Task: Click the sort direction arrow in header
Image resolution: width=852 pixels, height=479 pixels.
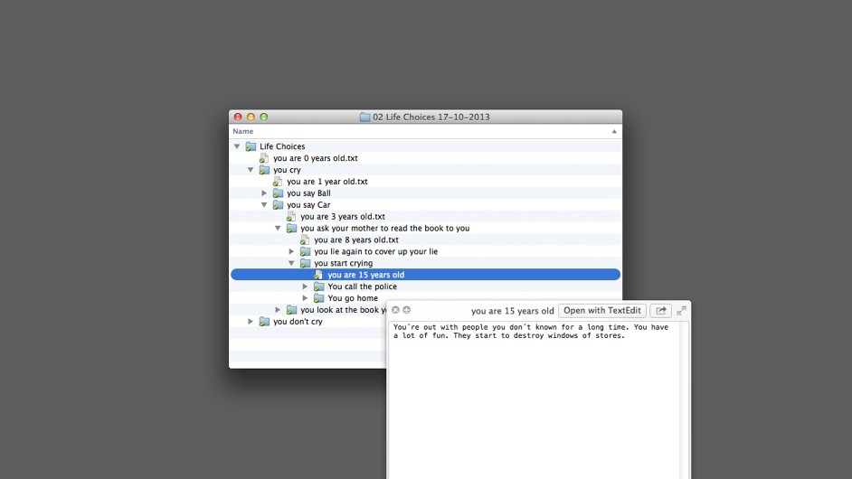Action: (614, 132)
